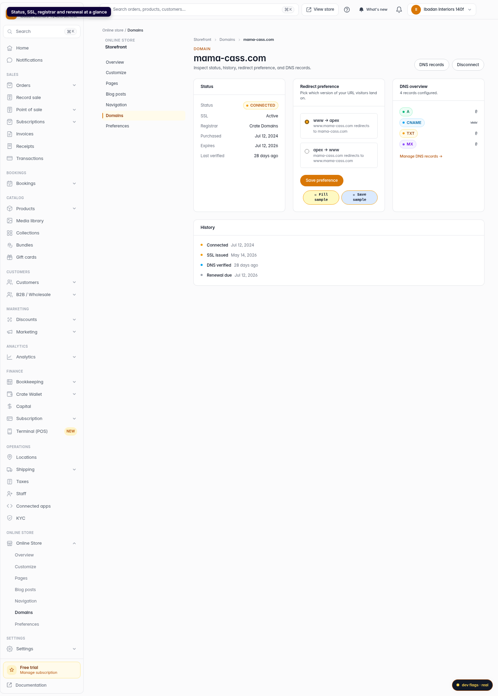Screen dimensions: 498x696
Task: Expand the Shipping chevron
Action: click(74, 470)
